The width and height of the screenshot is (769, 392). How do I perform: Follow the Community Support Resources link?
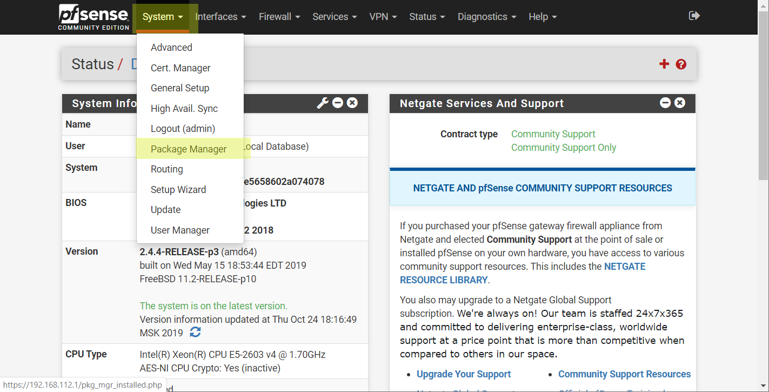(x=624, y=374)
